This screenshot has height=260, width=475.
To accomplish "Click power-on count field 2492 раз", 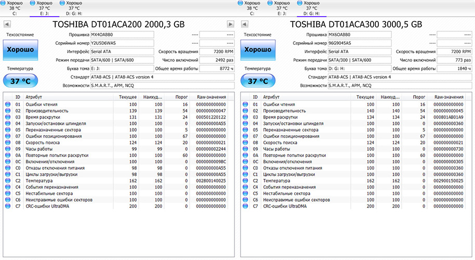I will (x=217, y=60).
